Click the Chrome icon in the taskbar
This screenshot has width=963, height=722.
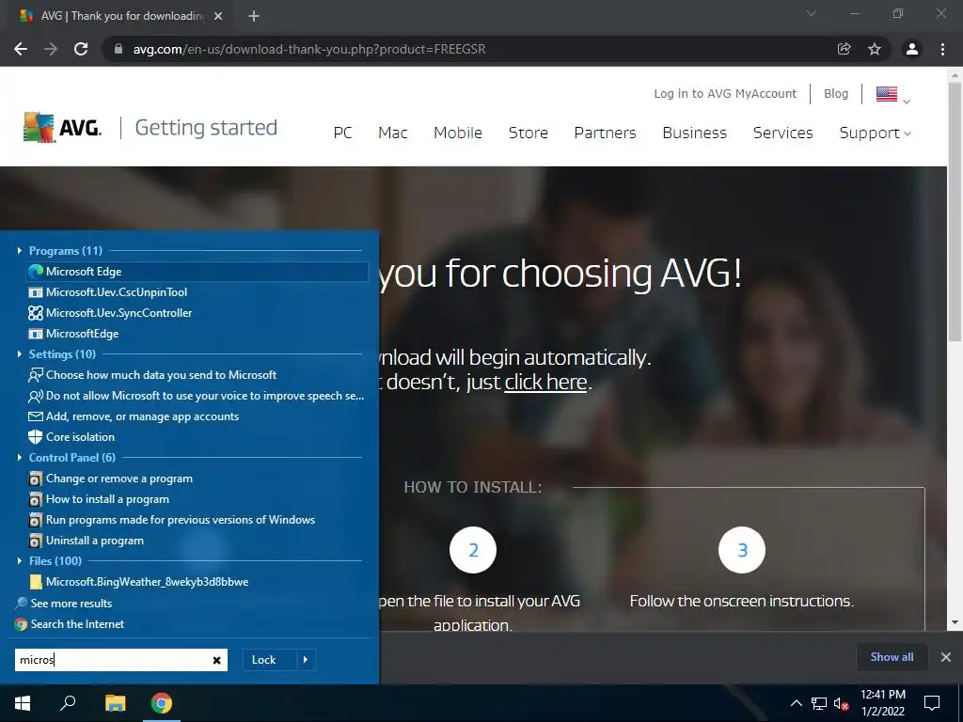pyautogui.click(x=162, y=703)
